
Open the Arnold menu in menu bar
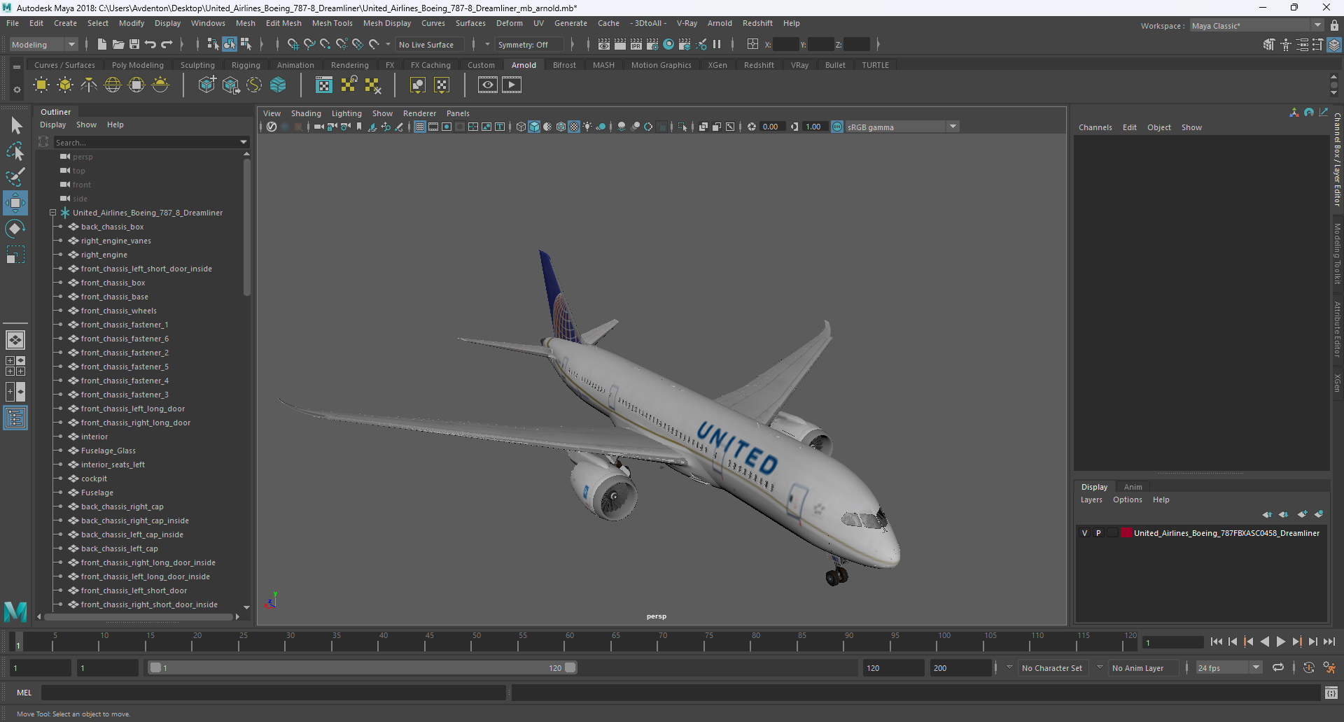pyautogui.click(x=720, y=23)
